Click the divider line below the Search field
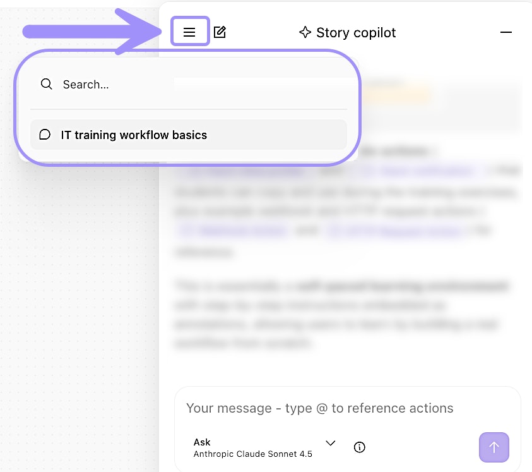Image resolution: width=532 pixels, height=472 pixels. (188, 109)
